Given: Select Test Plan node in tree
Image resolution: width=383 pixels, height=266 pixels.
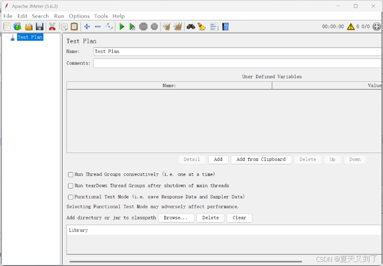Looking at the screenshot, I should pyautogui.click(x=30, y=37).
